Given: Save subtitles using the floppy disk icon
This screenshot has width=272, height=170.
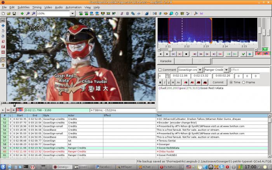Looking at the screenshot, I should 14,13.
